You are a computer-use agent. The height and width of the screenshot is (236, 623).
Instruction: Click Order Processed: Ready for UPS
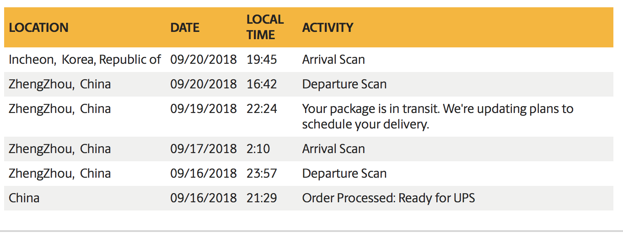[x=388, y=198]
